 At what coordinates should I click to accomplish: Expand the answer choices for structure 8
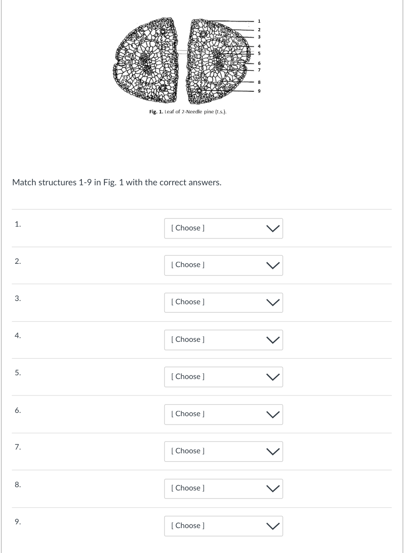pyautogui.click(x=224, y=489)
